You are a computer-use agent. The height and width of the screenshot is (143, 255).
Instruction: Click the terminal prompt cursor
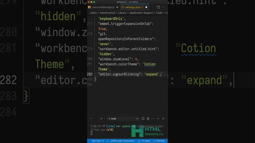pos(91,133)
